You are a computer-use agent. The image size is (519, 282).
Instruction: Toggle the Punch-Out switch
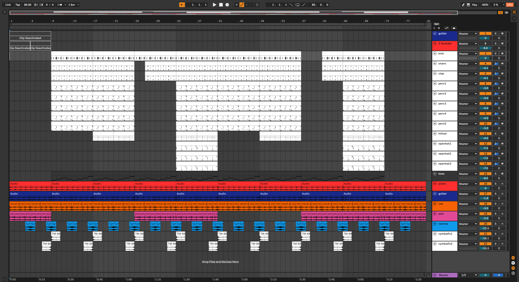(x=304, y=5)
